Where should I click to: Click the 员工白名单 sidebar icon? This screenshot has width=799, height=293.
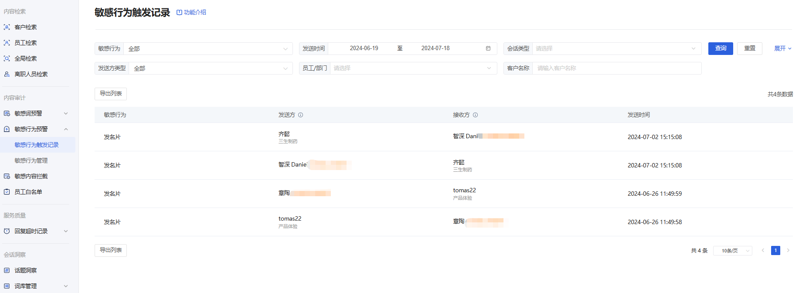(7, 192)
